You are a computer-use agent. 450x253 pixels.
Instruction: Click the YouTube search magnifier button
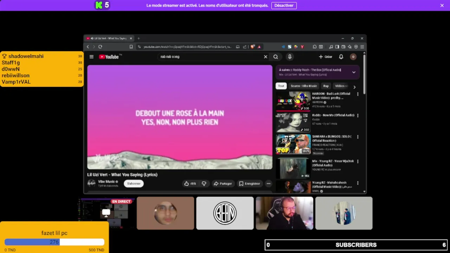pyautogui.click(x=276, y=57)
